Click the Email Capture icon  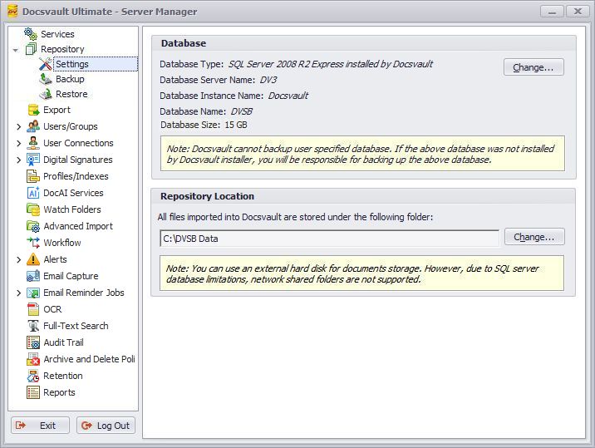(x=33, y=276)
